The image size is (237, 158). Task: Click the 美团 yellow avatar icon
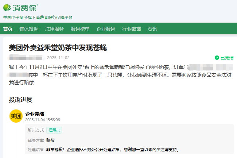(x=16, y=116)
